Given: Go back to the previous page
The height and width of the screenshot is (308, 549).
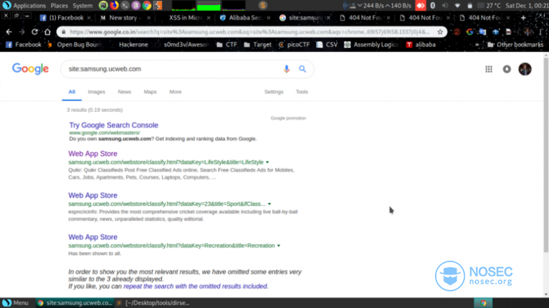Looking at the screenshot, I should (x=9, y=32).
